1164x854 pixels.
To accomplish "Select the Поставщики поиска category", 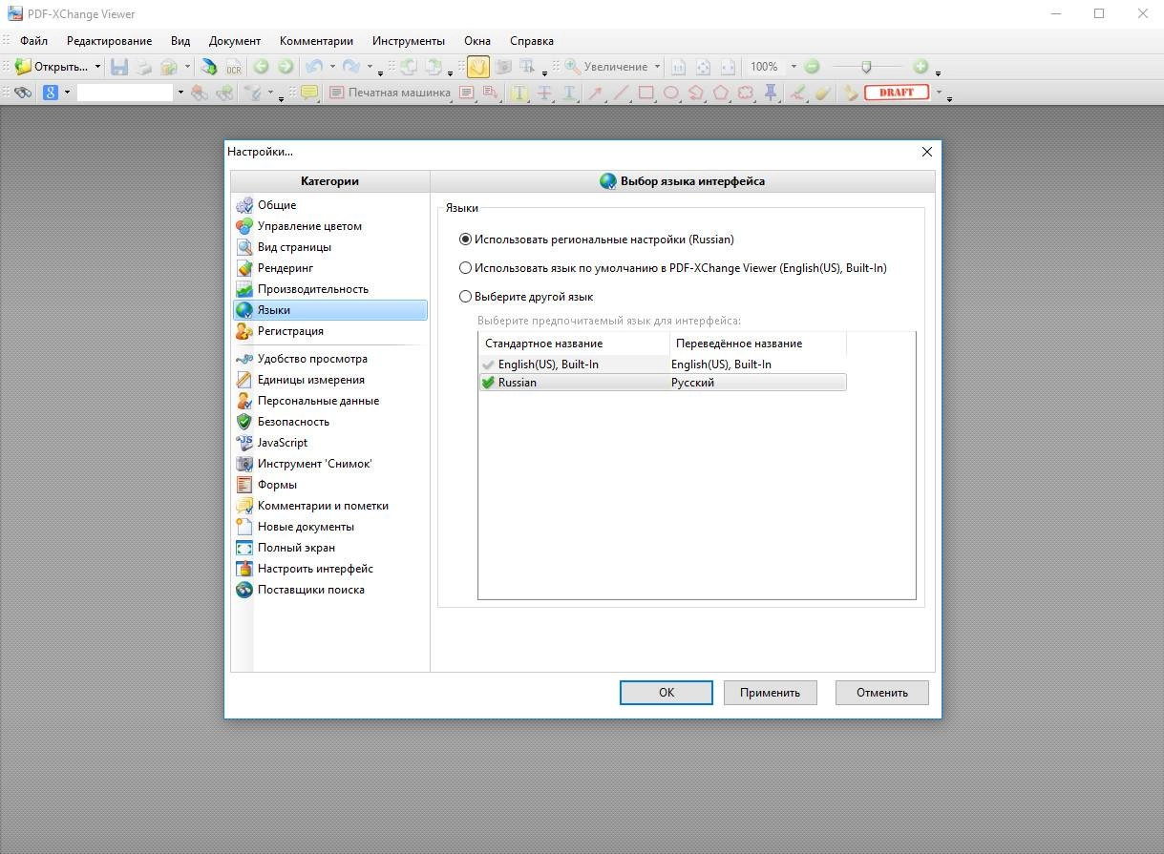I will (330, 590).
